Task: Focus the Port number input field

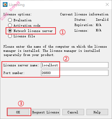Action: [75, 73]
